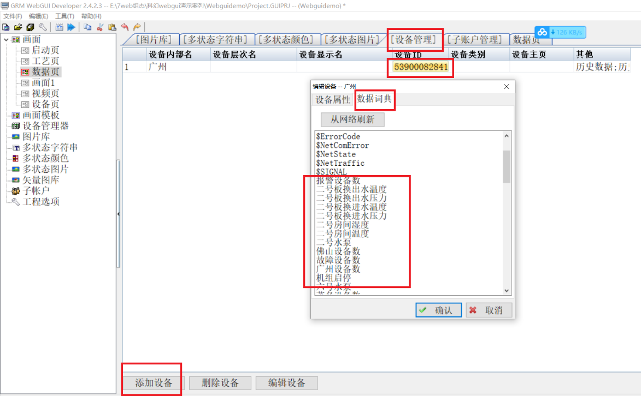
Task: Select 设备管理器 in the project tree
Action: point(45,126)
